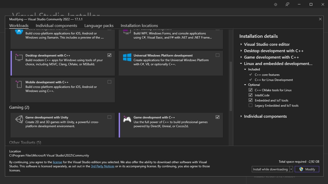This screenshot has width=328, height=184.
Task: Expand the Individual components section
Action: point(241,117)
